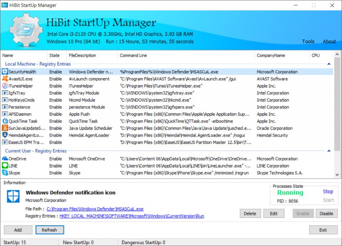Click the HiBit title bar app icon

[5, 5]
